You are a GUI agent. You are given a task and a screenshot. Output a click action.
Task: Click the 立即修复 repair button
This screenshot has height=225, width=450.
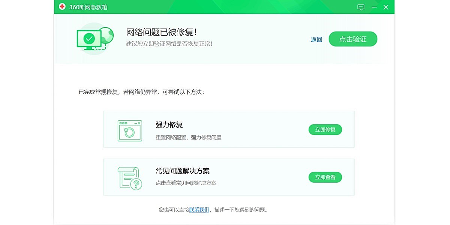(x=325, y=129)
